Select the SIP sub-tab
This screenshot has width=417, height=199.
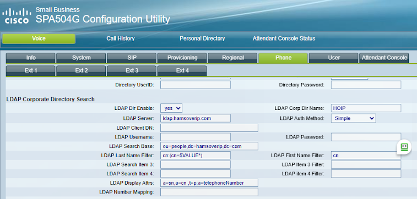(x=132, y=58)
